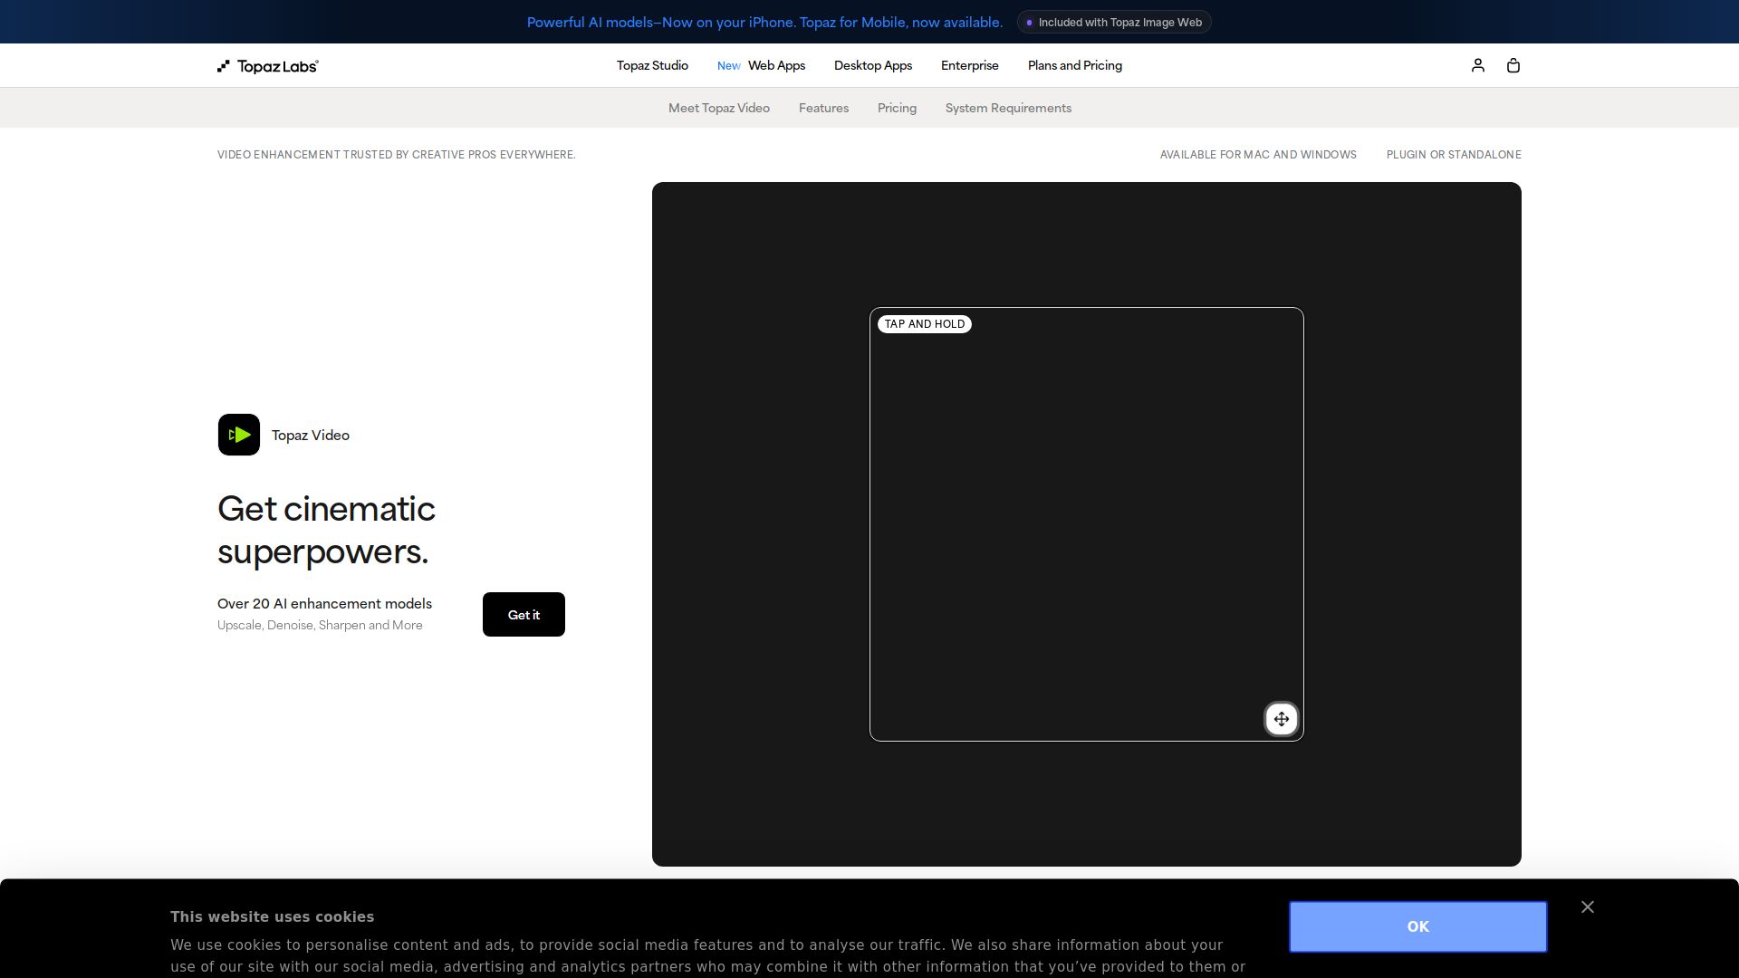Click the move arrows handle in the preview
The image size is (1739, 978).
(1282, 719)
